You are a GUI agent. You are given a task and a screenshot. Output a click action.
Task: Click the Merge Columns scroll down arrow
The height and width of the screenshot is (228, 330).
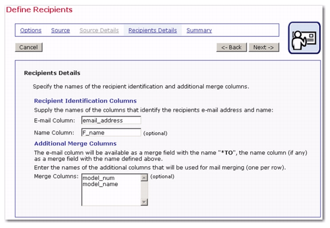143,202
